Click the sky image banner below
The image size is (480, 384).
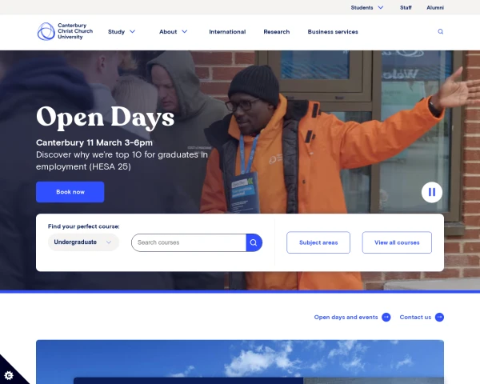coord(240,362)
